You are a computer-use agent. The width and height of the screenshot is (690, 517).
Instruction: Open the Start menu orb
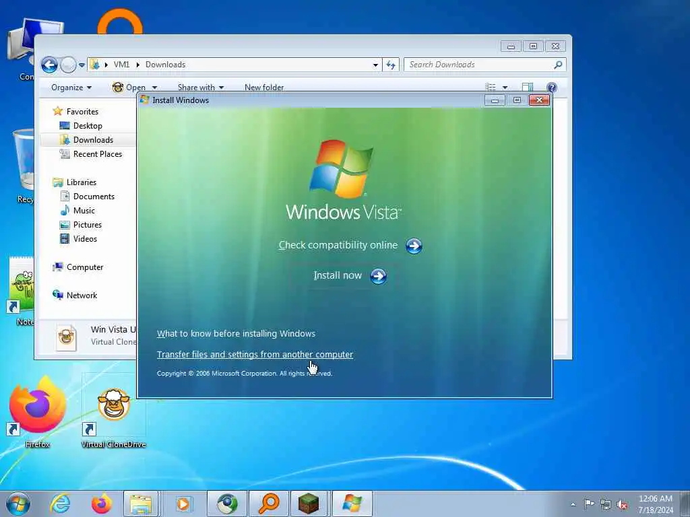(x=18, y=504)
